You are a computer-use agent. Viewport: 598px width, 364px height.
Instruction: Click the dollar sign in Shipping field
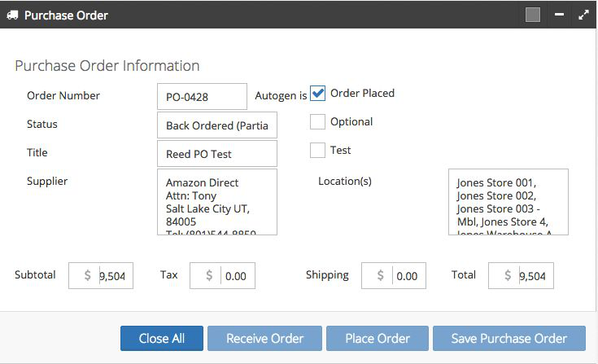click(x=380, y=275)
